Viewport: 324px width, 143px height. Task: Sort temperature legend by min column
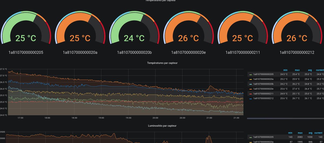[x=285, y=70]
